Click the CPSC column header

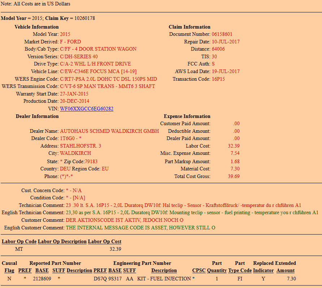[x=199, y=270]
